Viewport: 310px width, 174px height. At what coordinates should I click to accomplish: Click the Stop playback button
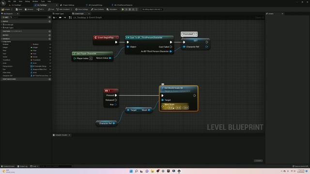click(130, 9)
